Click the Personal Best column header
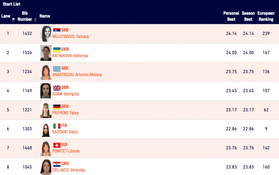Image resolution: width=279 pixels, height=175 pixels. pos(231,16)
